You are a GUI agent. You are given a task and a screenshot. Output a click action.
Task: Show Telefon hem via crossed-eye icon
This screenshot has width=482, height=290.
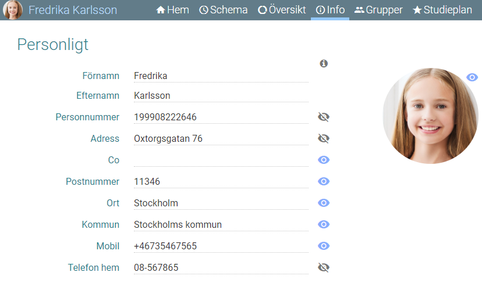(324, 267)
